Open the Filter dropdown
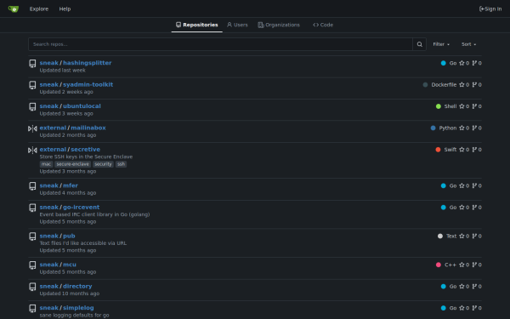 441,44
